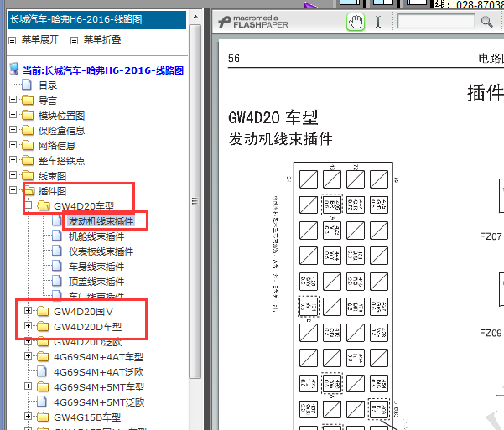Viewport: 504px width, 430px height.
Task: Open the 4G69S4M+5MT泛欧 document
Action: pos(99,402)
